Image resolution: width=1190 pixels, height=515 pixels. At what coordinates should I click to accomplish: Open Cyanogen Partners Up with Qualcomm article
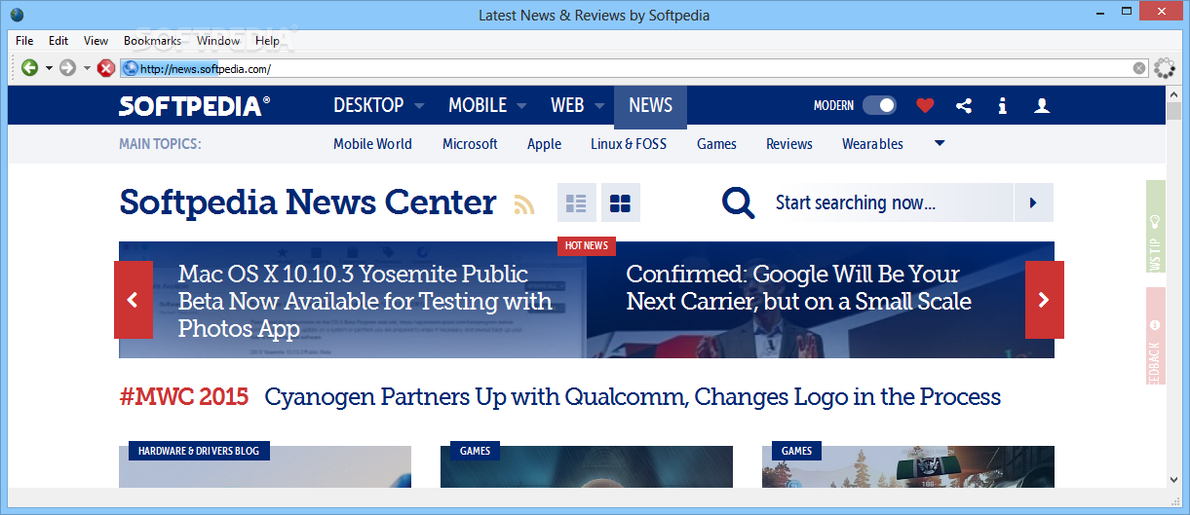633,397
